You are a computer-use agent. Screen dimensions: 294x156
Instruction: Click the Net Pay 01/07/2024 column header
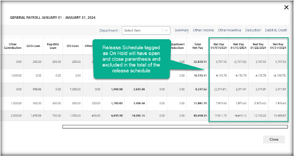(218, 46)
